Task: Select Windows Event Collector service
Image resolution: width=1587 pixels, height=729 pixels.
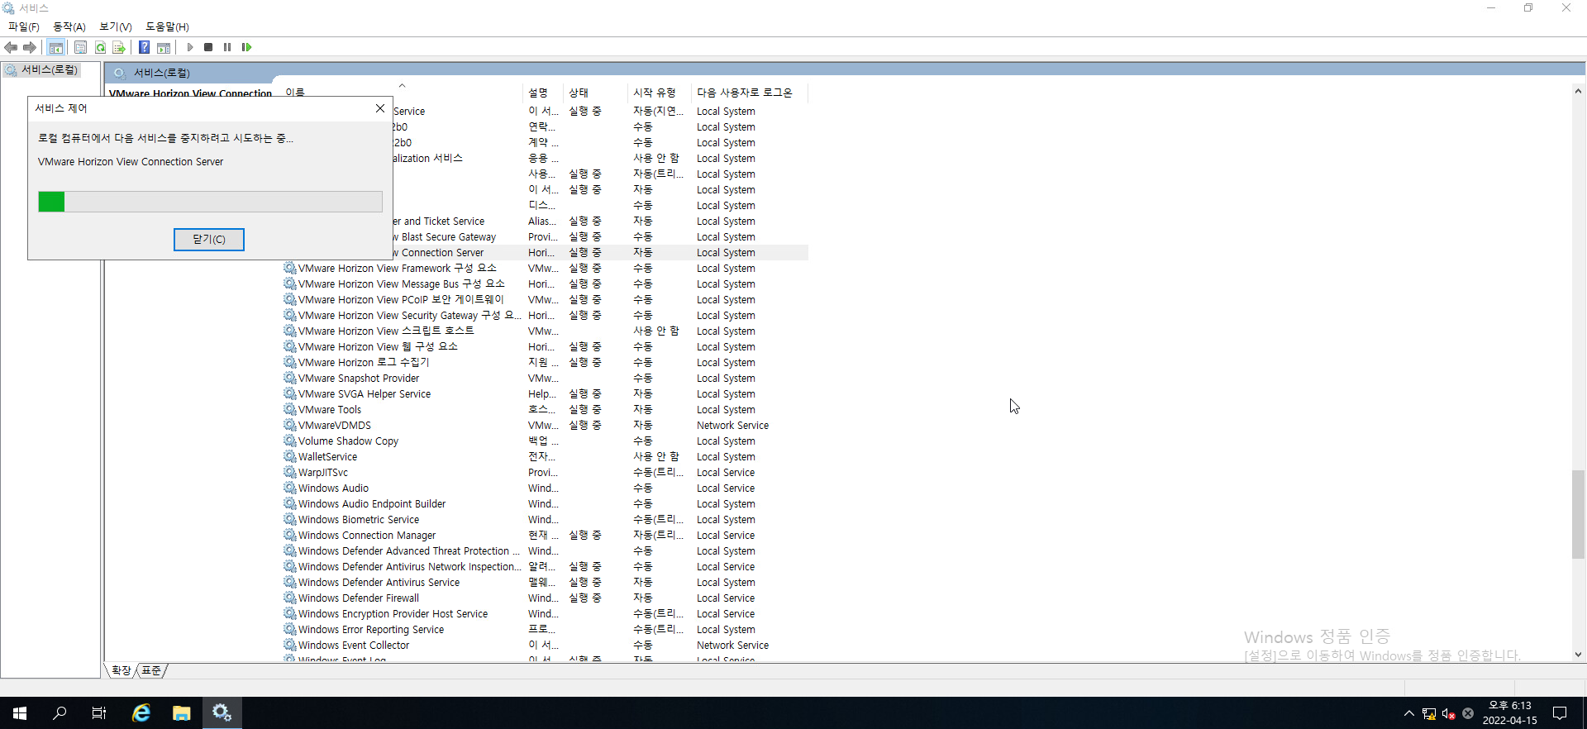Action: tap(546, 646)
